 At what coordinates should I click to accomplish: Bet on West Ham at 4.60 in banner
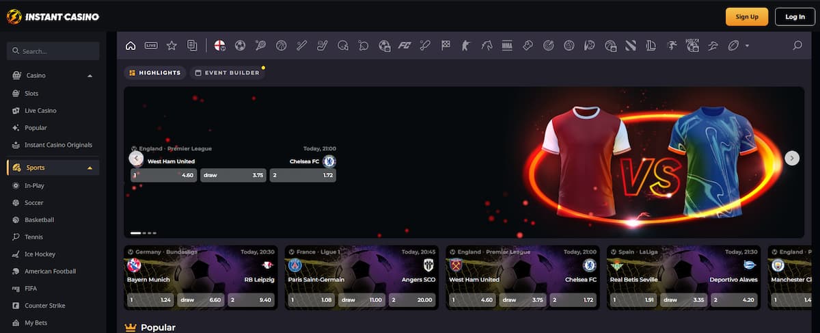[x=164, y=175]
